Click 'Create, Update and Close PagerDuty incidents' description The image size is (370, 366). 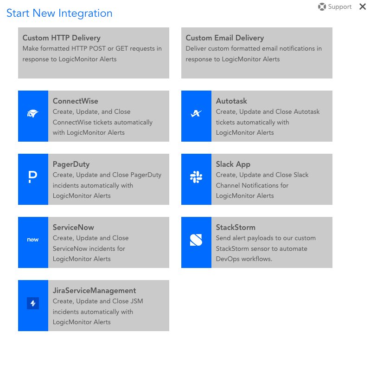107,185
